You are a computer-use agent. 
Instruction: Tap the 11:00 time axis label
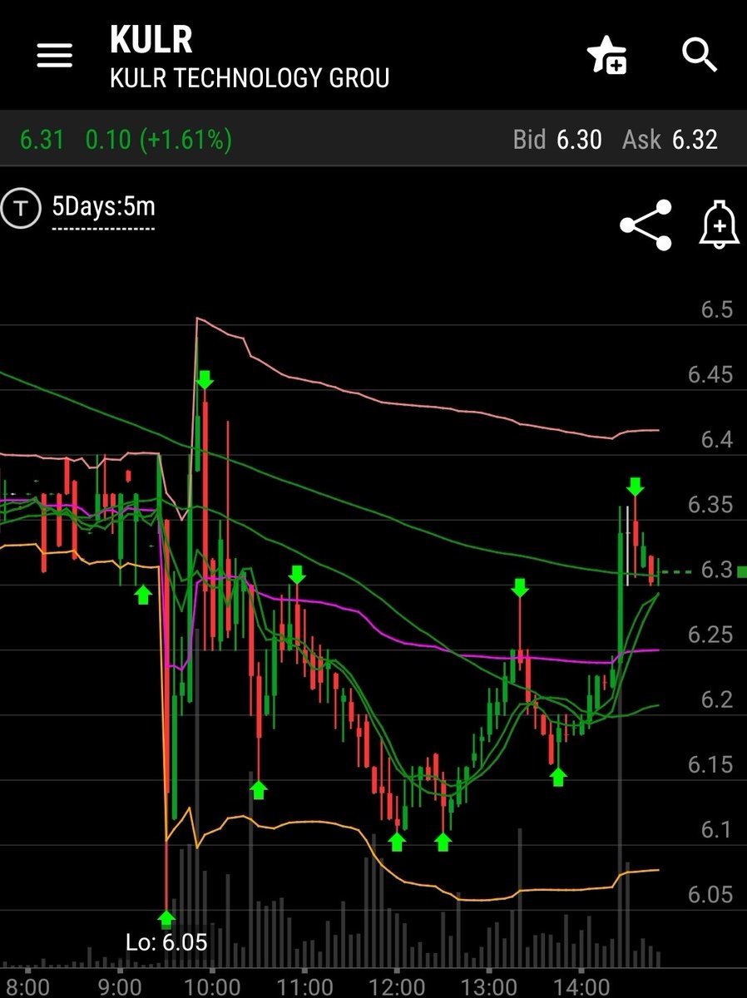click(304, 987)
